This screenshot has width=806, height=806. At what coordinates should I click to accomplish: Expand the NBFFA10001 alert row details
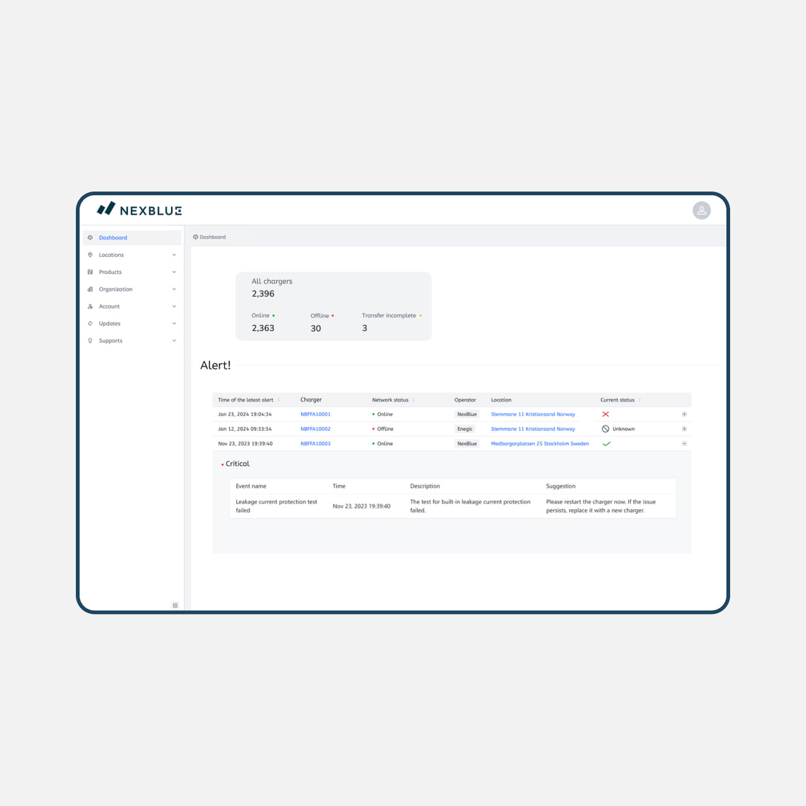[684, 414]
